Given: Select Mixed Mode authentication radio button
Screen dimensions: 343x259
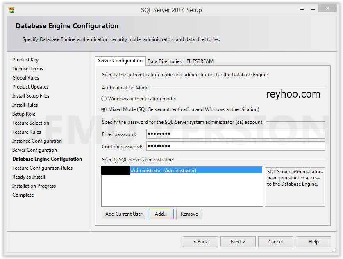Looking at the screenshot, I should point(104,109).
